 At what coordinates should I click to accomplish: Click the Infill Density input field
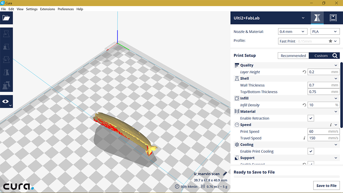pyautogui.click(x=324, y=105)
